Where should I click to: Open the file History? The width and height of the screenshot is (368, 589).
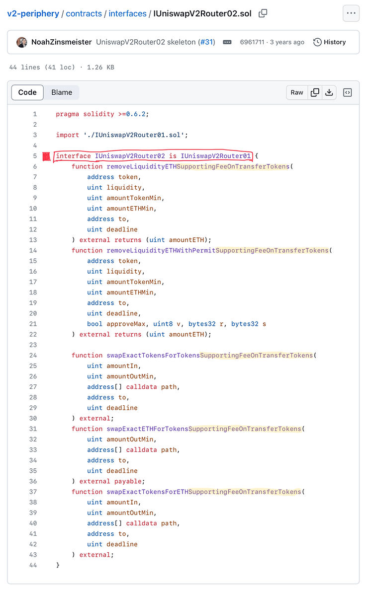(329, 42)
